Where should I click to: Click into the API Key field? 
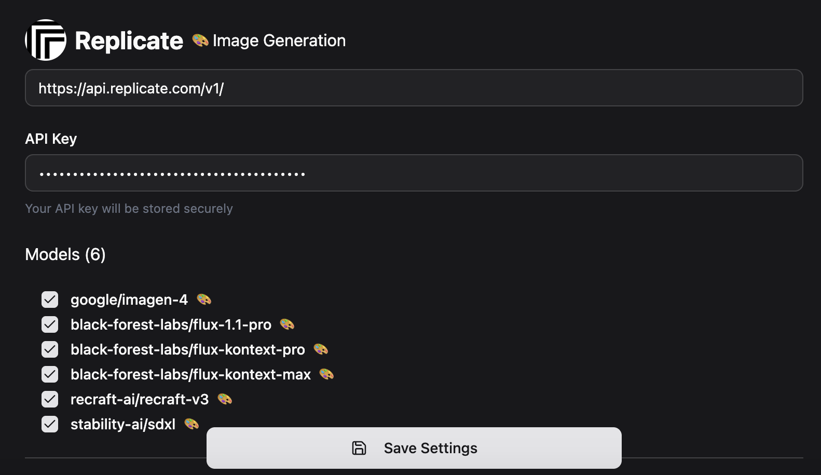(414, 173)
